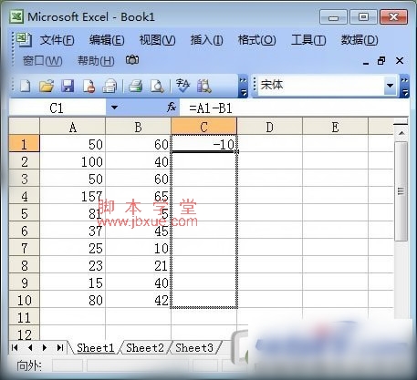The width and height of the screenshot is (417, 380).
Task: Click the Research binoculars icon
Action: click(203, 86)
